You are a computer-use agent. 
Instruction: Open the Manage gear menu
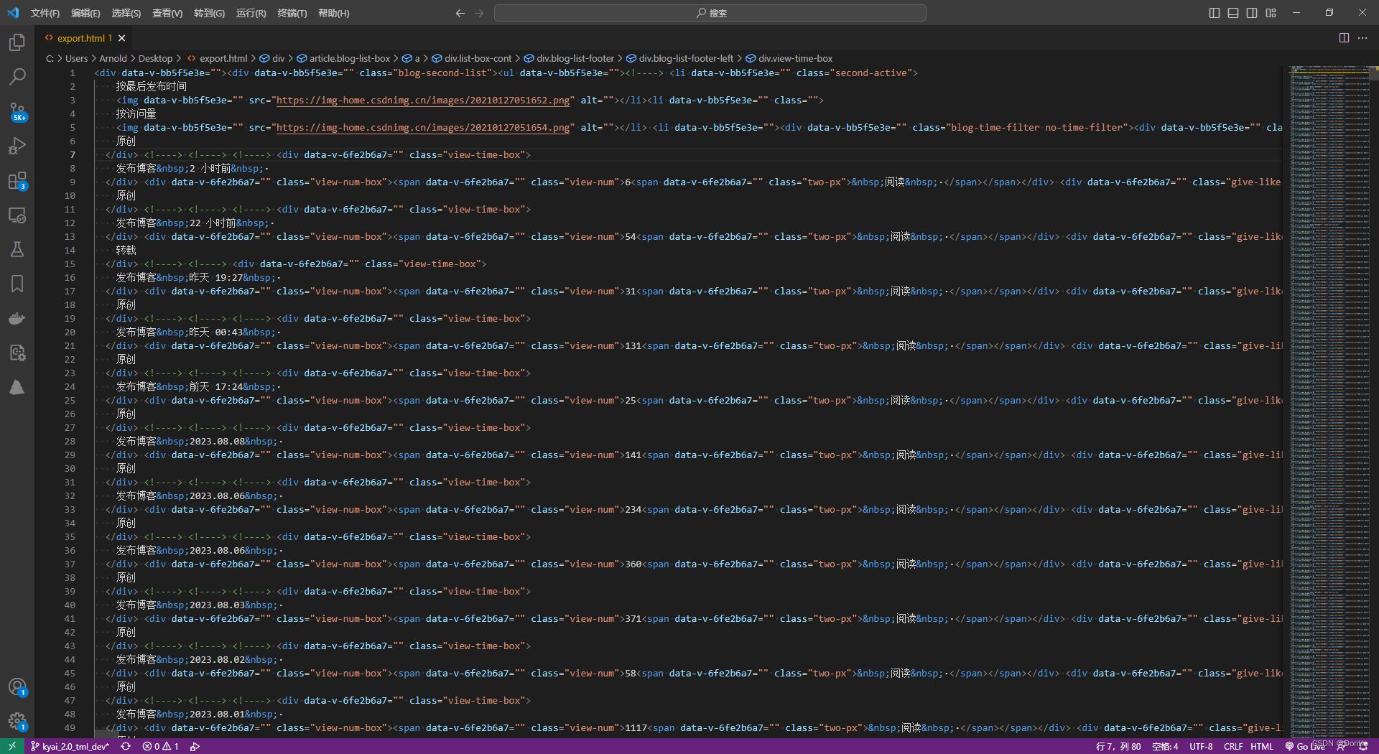(x=17, y=722)
